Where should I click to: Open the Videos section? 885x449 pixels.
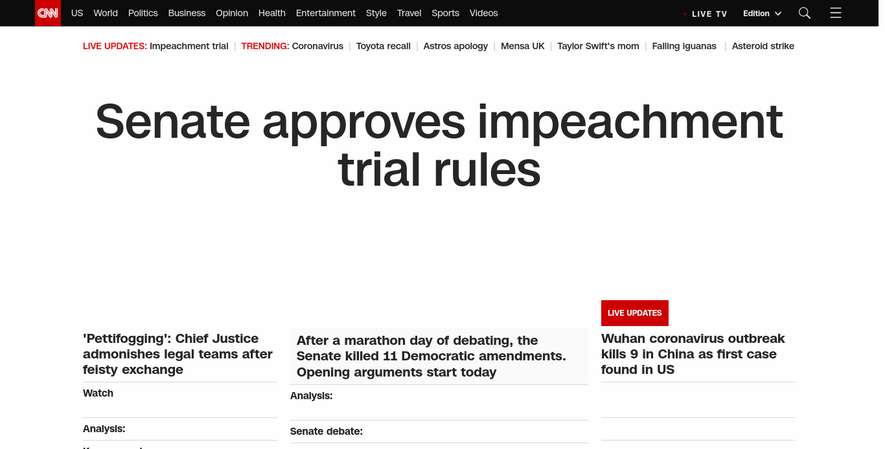(483, 13)
